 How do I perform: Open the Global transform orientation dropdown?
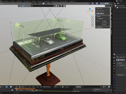point(35,3)
